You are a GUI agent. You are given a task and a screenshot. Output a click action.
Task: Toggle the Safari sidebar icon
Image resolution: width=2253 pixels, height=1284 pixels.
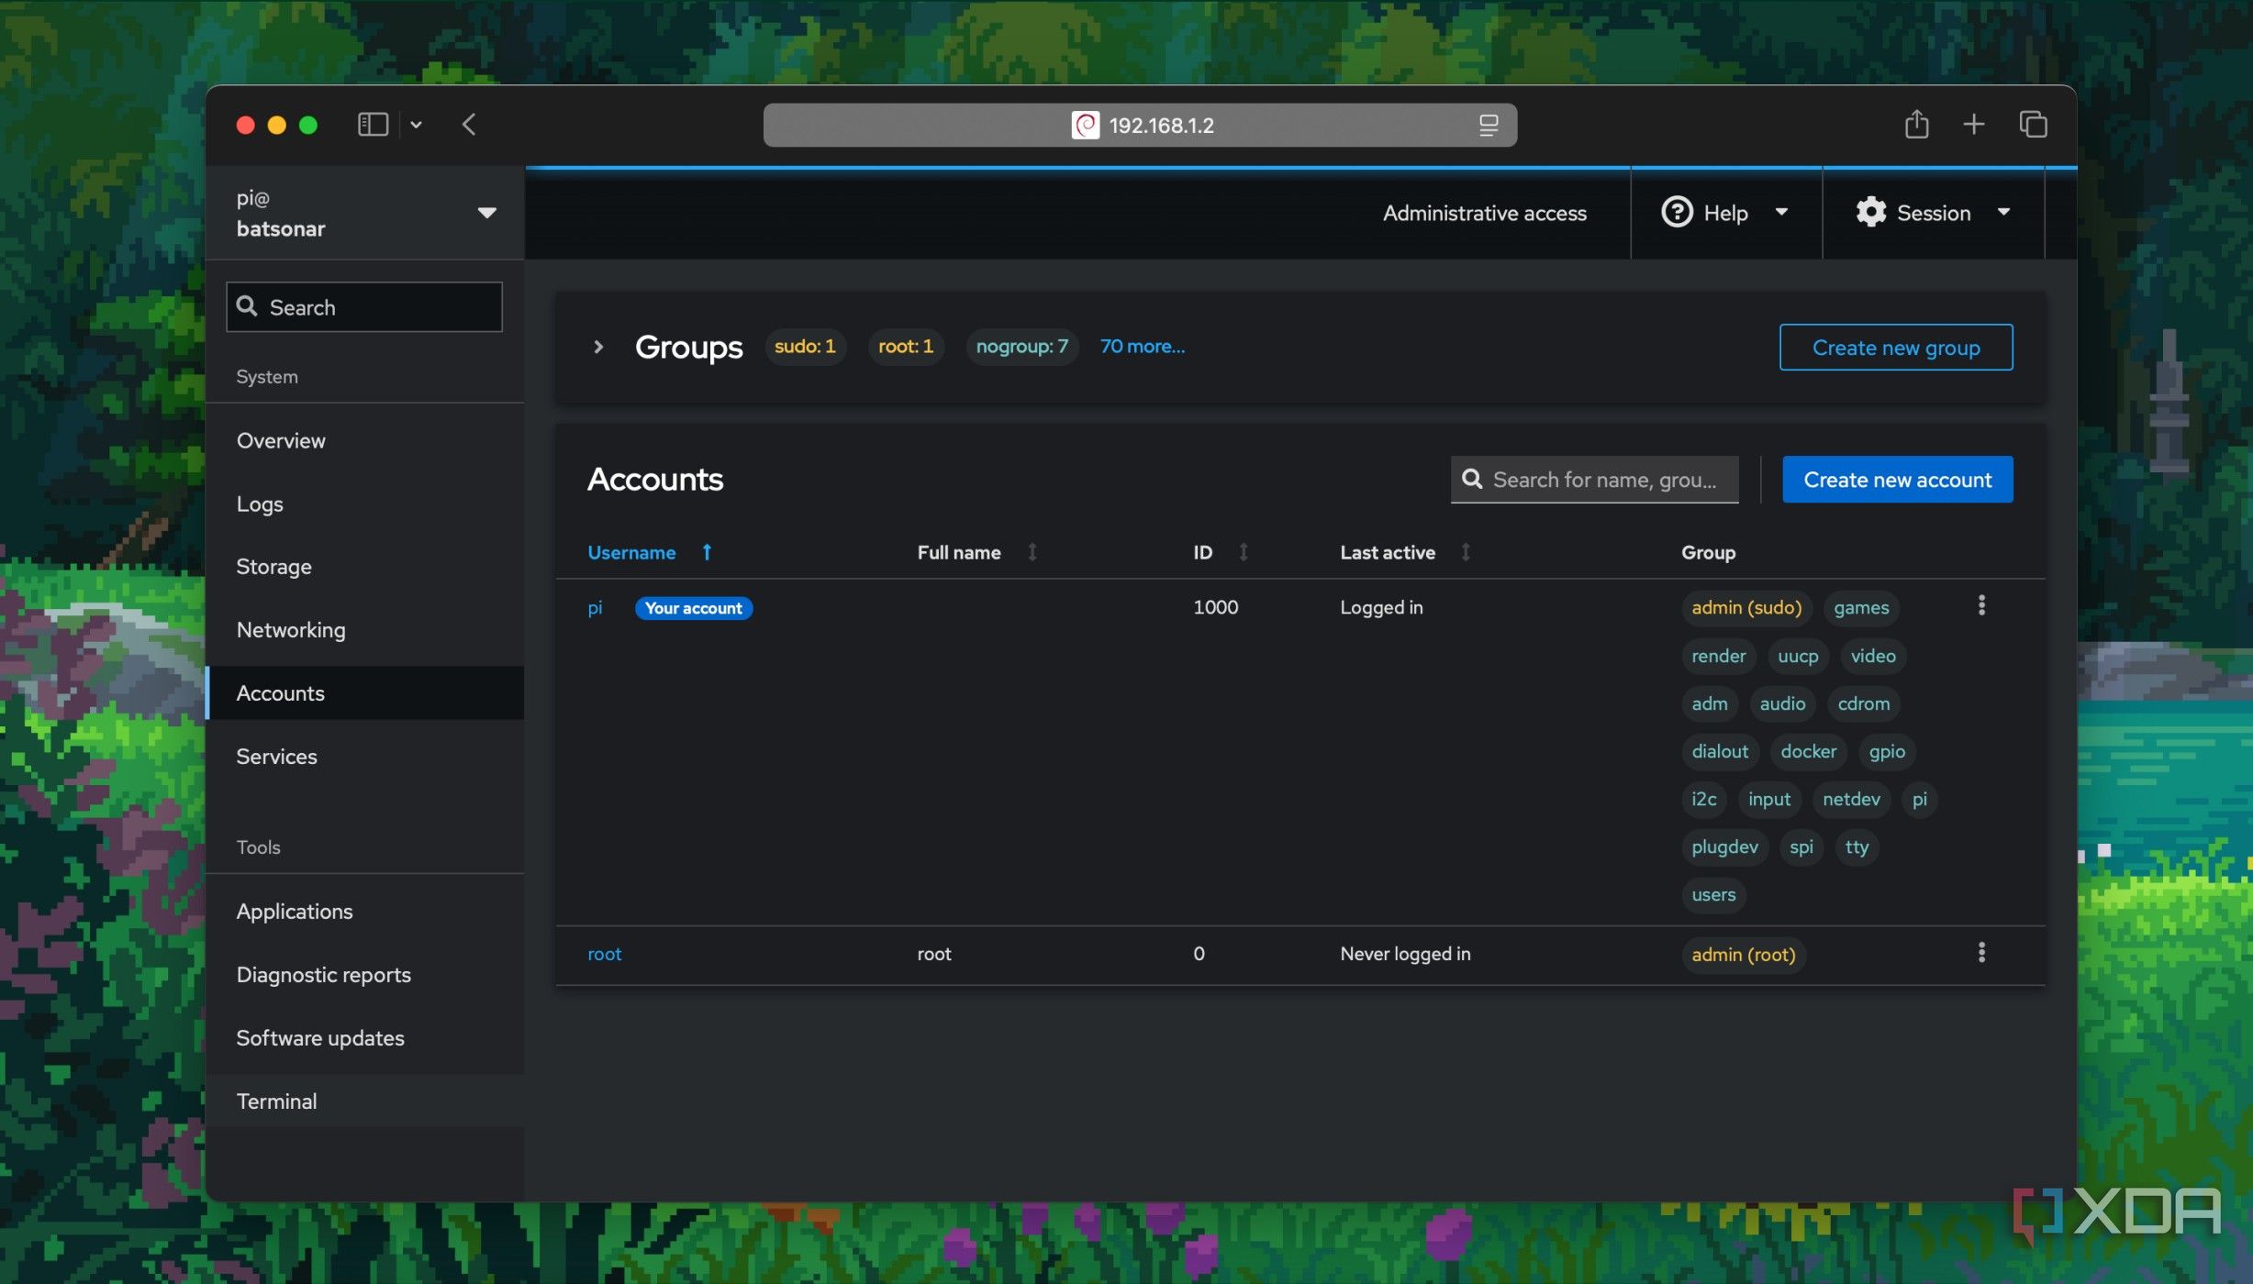point(373,124)
